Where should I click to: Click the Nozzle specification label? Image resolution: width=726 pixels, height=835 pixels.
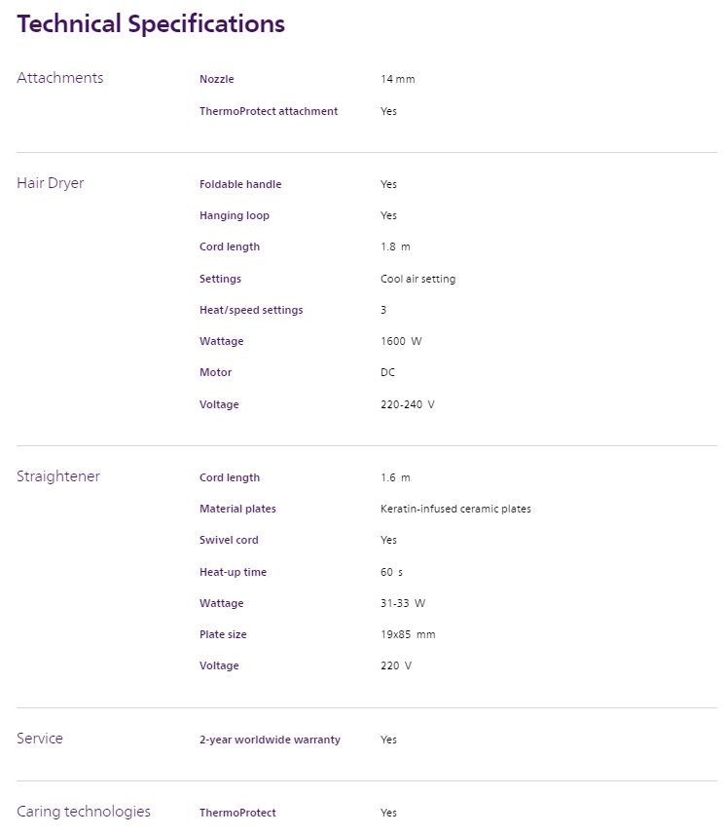(217, 79)
